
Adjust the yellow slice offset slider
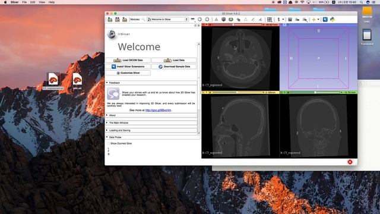click(237, 93)
